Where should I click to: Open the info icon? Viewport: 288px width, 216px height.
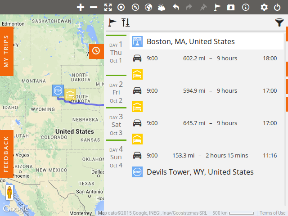pyautogui.click(x=246, y=7)
